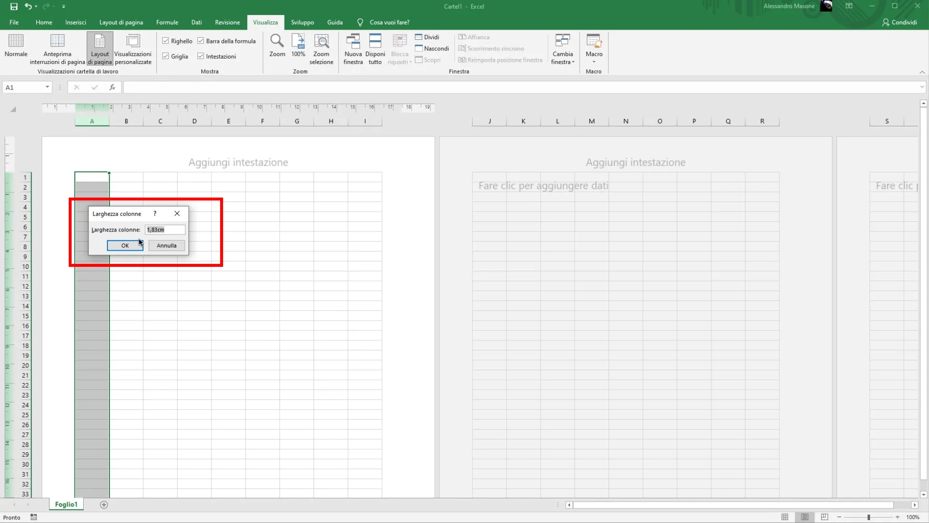The image size is (929, 523).
Task: Switch to the Formule tab
Action: click(167, 22)
